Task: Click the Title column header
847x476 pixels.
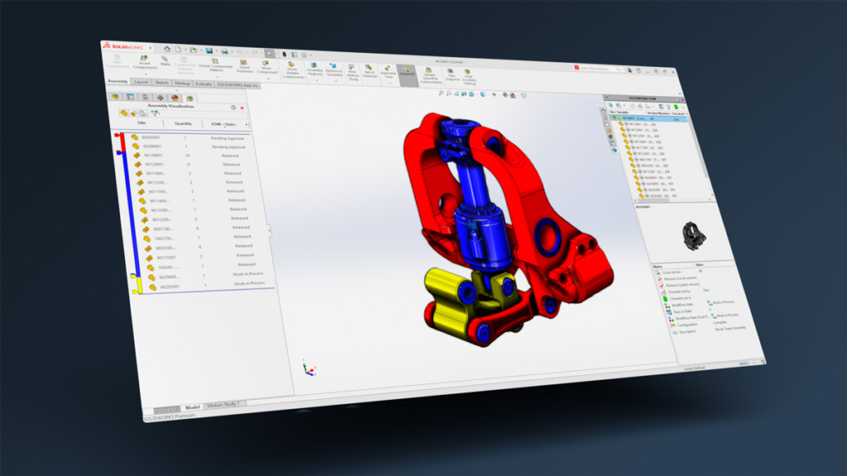Action: coord(142,123)
